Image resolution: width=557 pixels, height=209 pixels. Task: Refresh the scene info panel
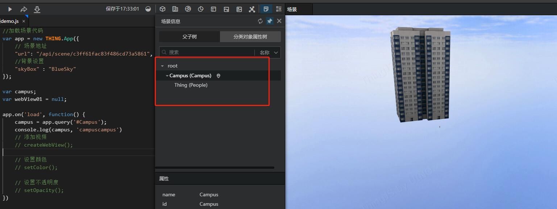[260, 21]
